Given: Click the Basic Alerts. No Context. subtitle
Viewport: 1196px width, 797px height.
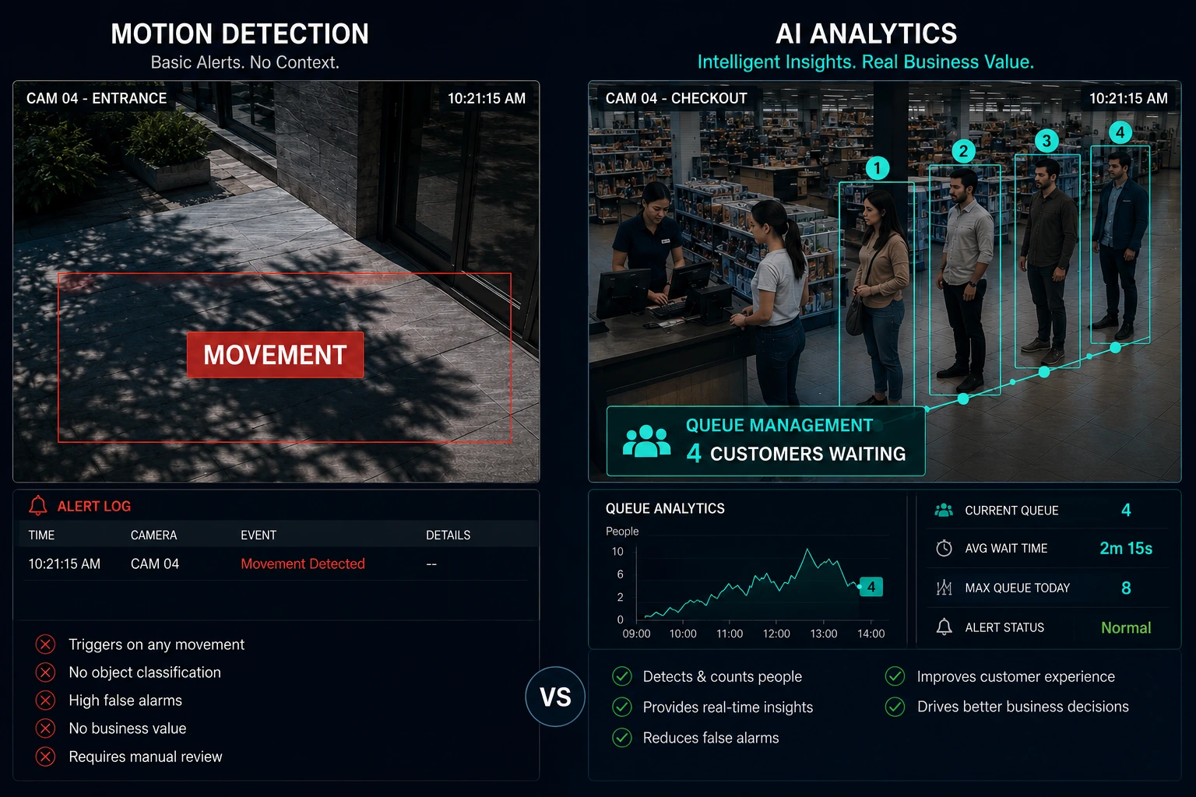Looking at the screenshot, I should (245, 62).
